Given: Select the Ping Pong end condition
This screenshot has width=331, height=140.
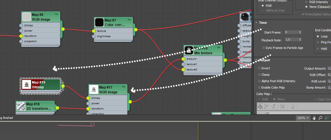Looking at the screenshot, I should click(x=318, y=42).
